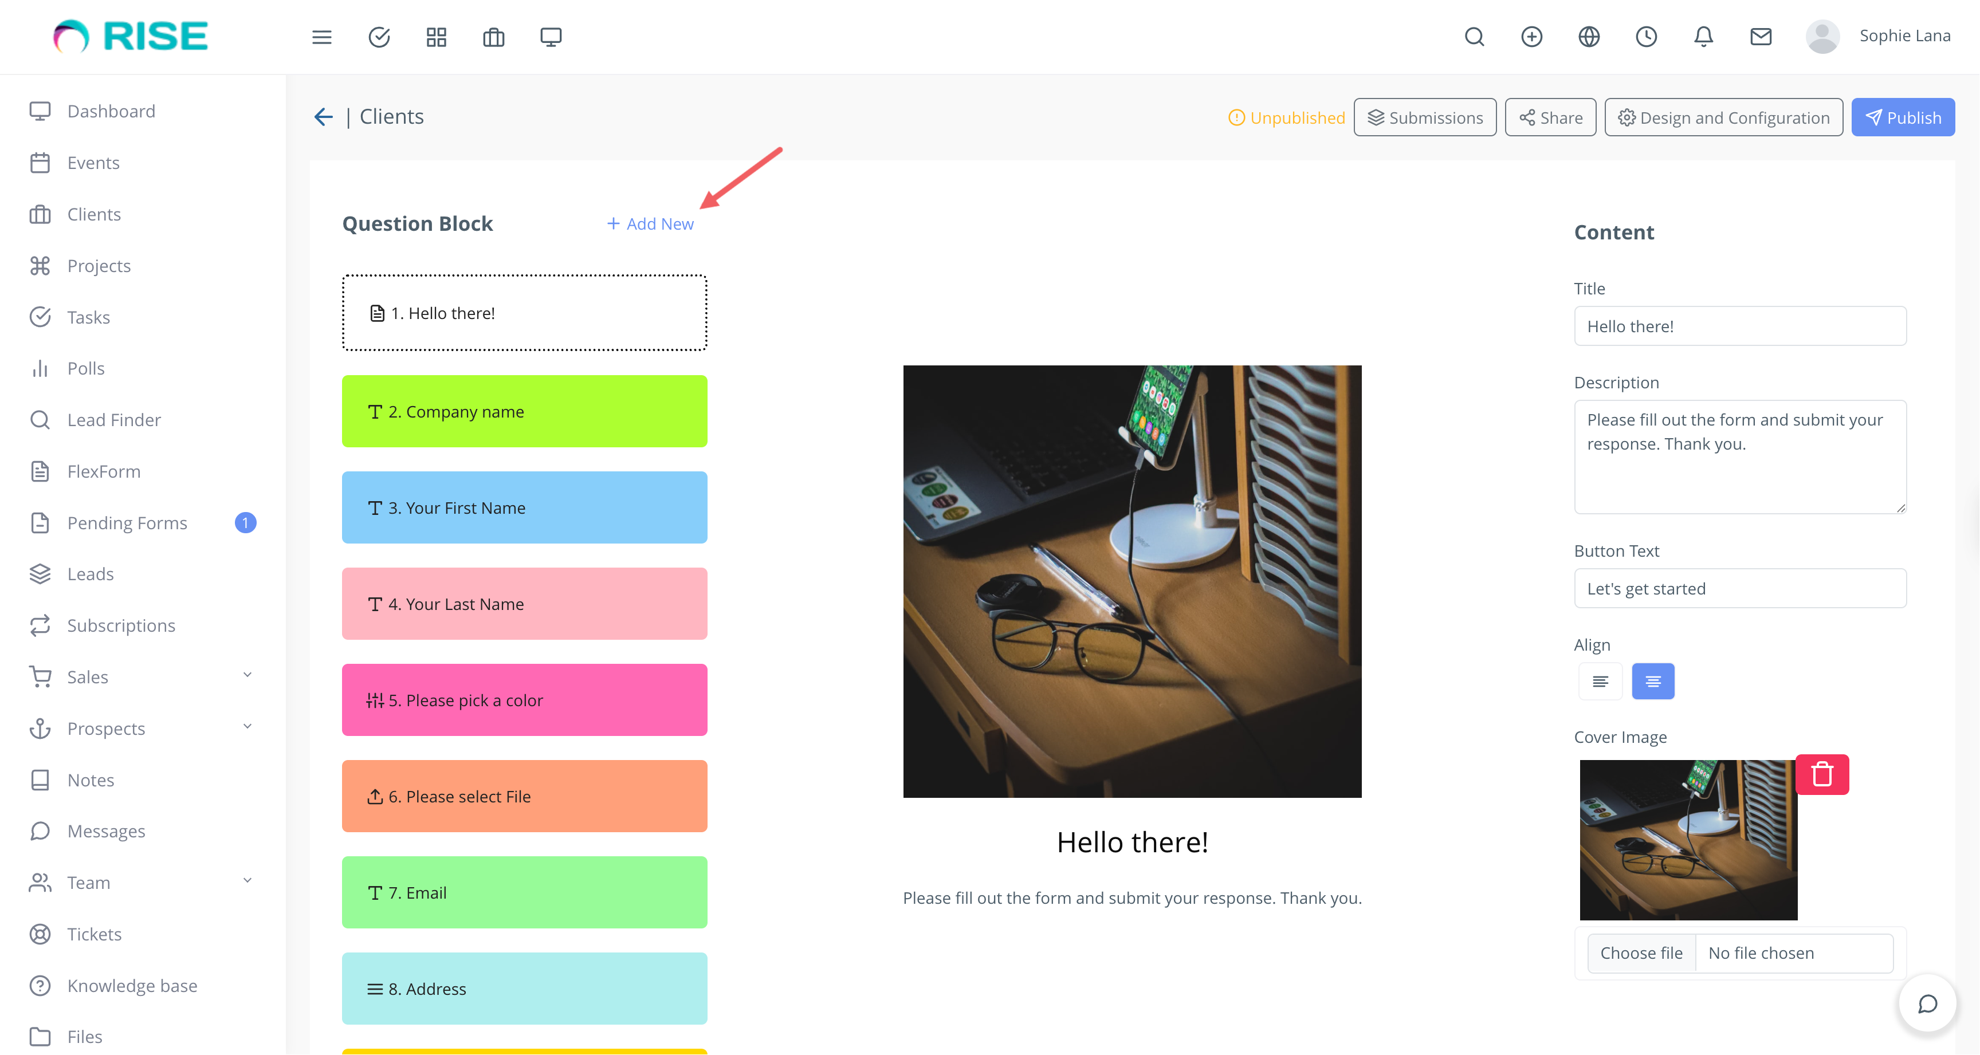Delete cover image with red trash icon
The width and height of the screenshot is (1980, 1055).
[x=1822, y=774]
